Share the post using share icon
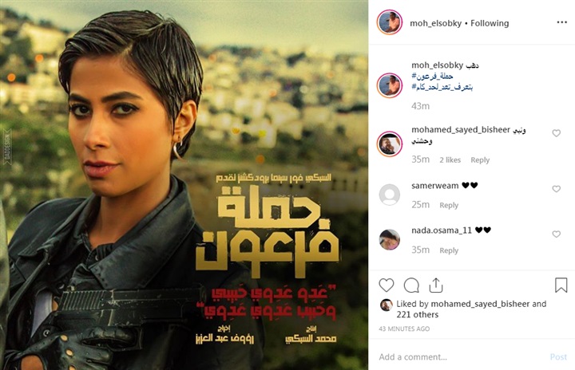This screenshot has width=575, height=370. click(436, 285)
